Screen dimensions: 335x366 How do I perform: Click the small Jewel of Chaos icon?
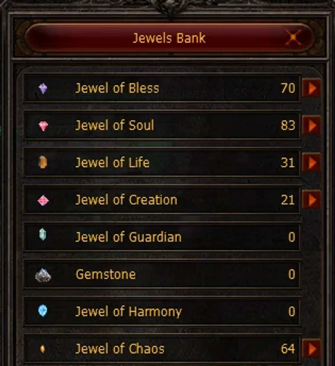coord(43,349)
